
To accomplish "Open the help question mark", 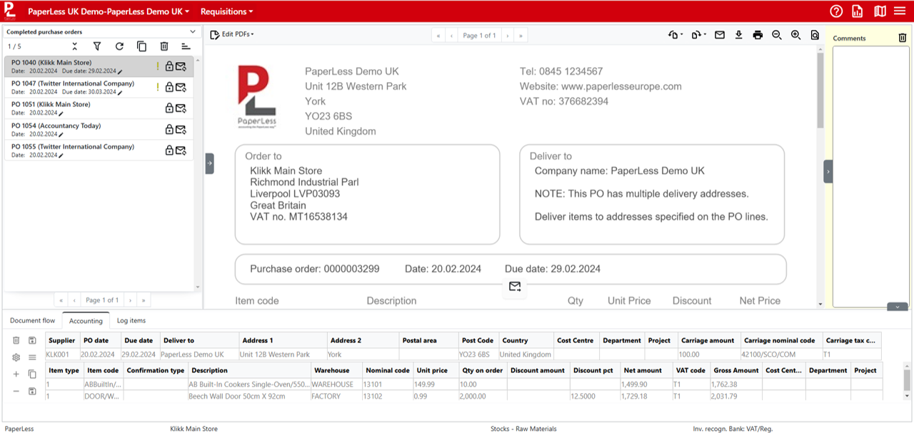I will click(835, 11).
